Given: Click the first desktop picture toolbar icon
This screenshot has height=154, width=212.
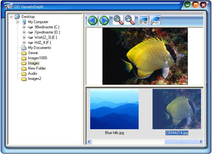Looking at the screenshot, I should pyautogui.click(x=143, y=20).
